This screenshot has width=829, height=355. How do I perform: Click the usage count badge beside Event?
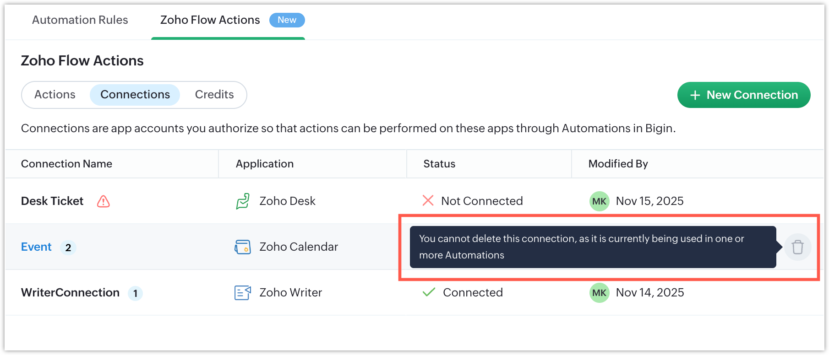pos(68,247)
